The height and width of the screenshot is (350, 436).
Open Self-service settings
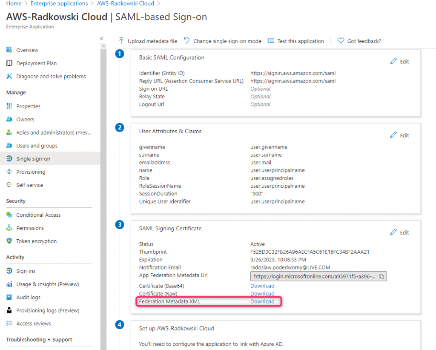30,185
